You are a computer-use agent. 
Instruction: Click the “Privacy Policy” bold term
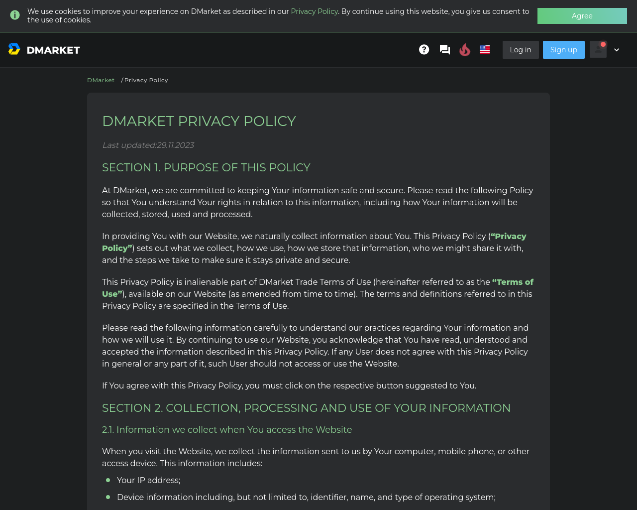click(314, 242)
